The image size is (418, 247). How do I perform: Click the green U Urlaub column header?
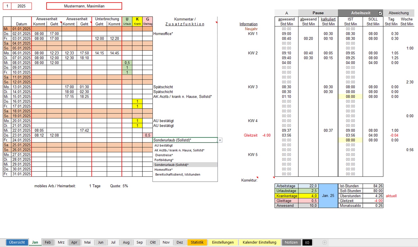coord(127,21)
